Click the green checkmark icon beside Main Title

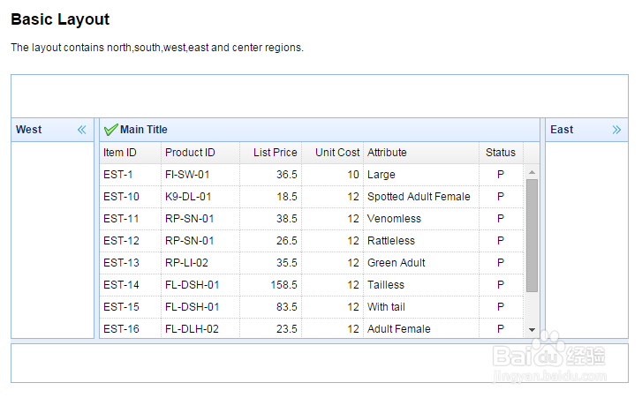[x=110, y=130]
